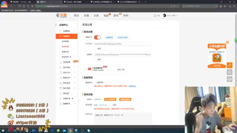Open the browser download arrow icon
Screen dimensions: 237x133
tap(230, 6)
